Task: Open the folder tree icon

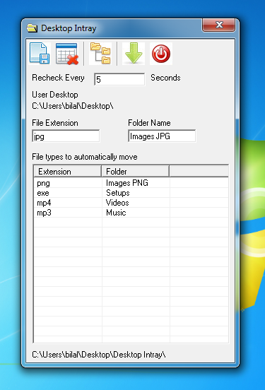Action: pyautogui.click(x=100, y=54)
